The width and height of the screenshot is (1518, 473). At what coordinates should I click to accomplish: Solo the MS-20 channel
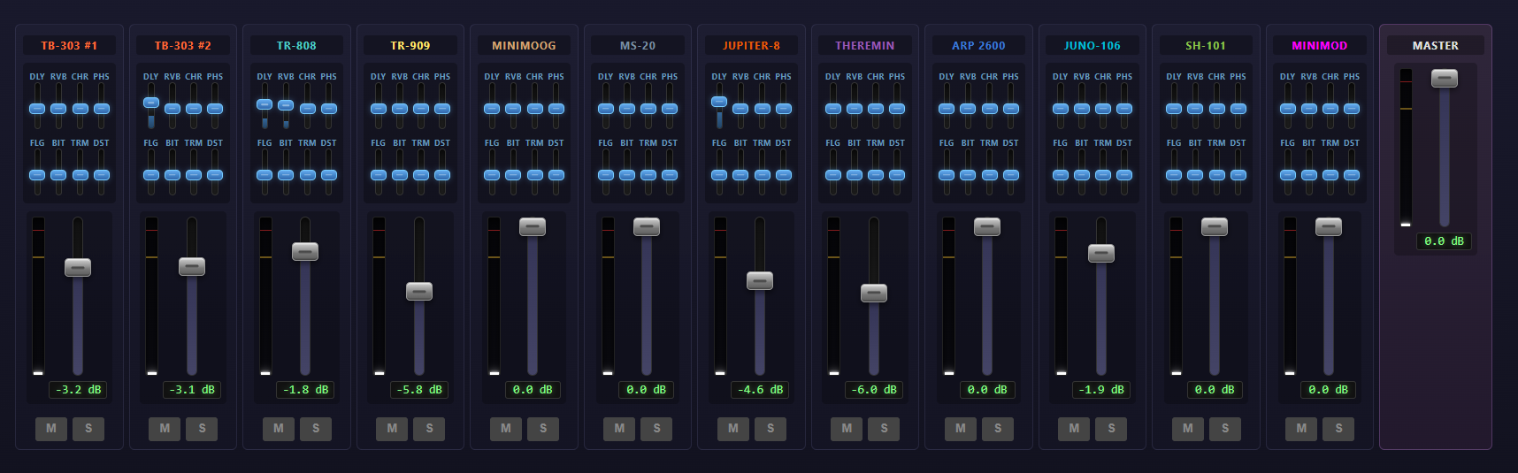click(x=656, y=429)
